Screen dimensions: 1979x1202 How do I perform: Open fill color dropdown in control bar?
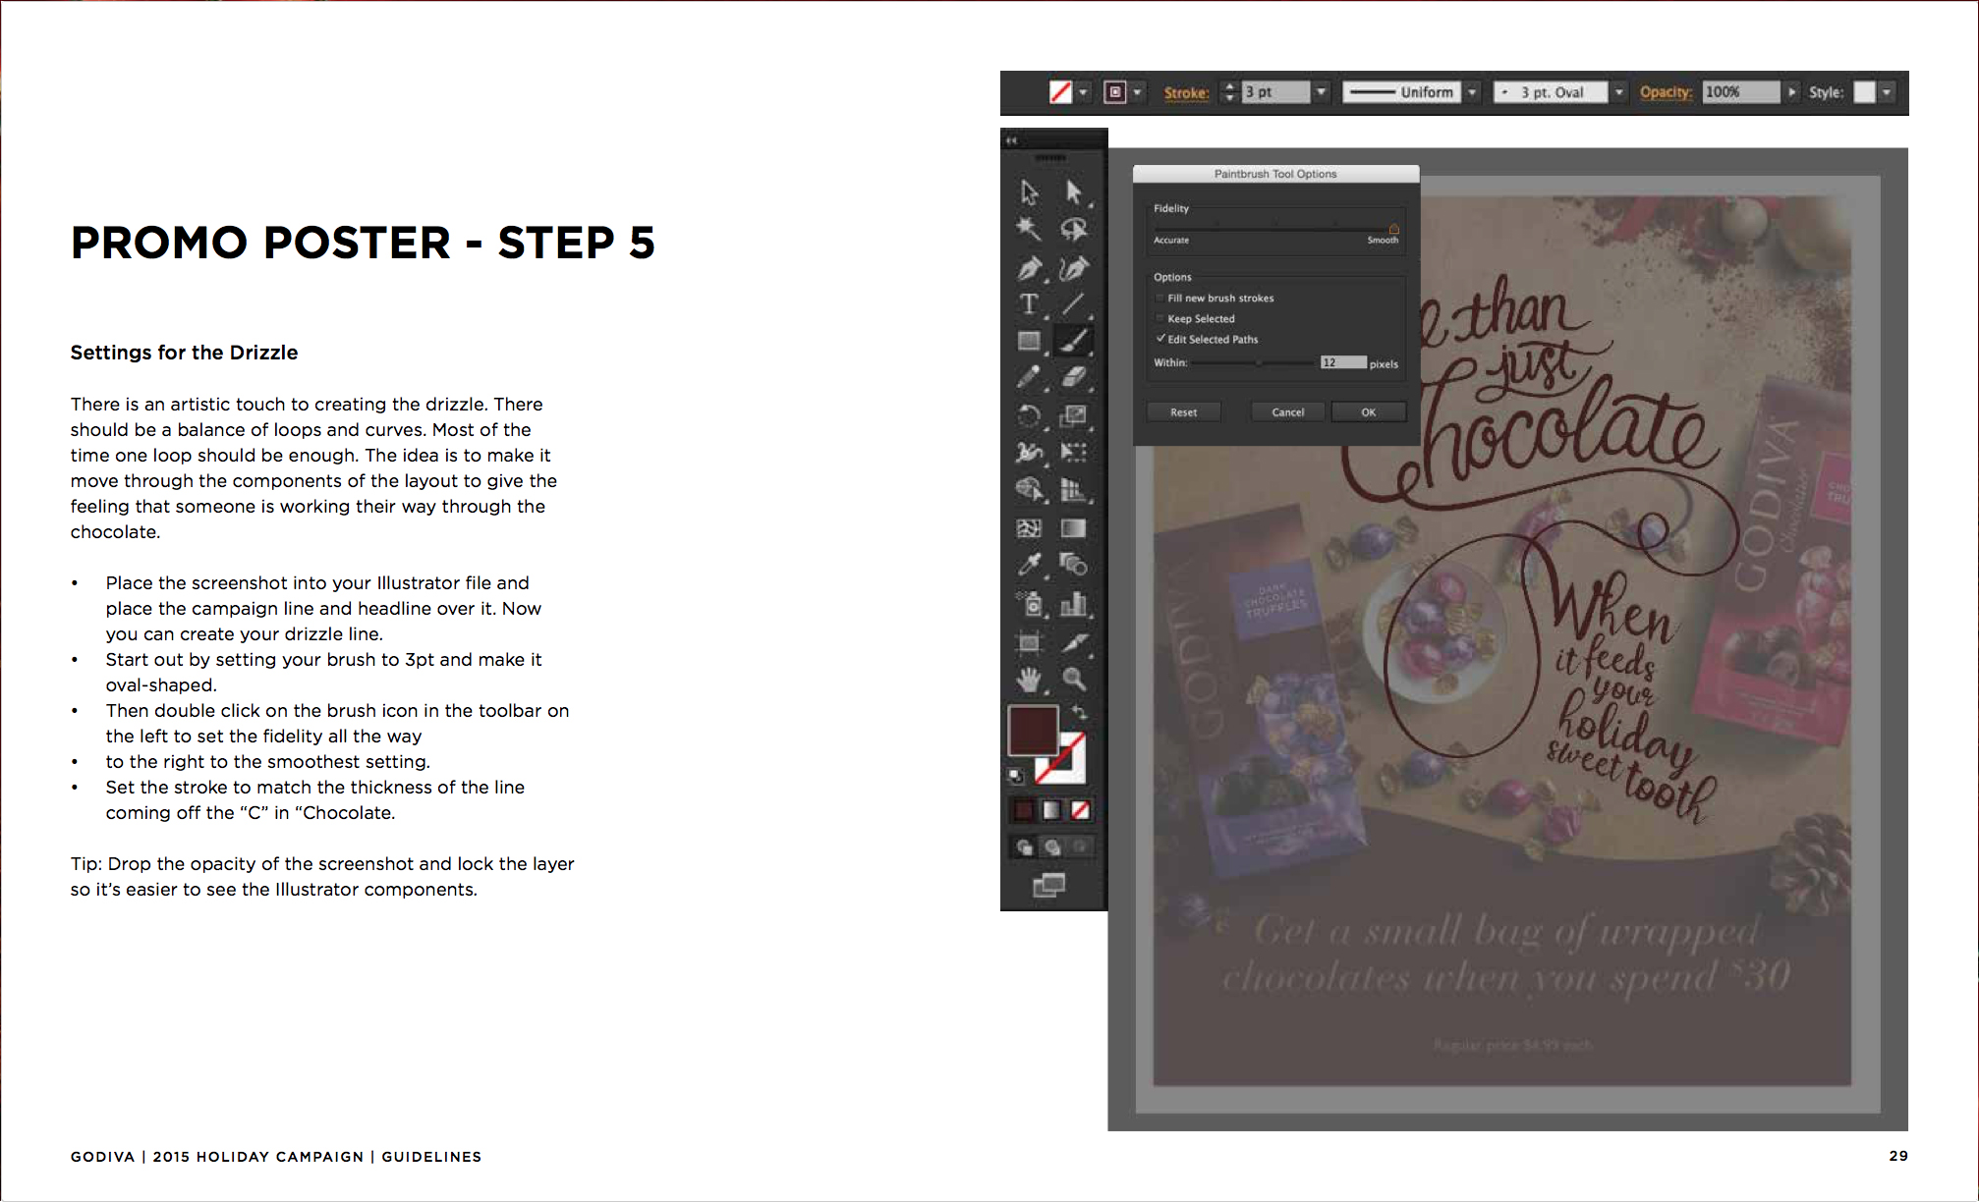1084,92
